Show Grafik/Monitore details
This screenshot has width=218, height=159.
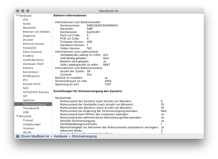click(x=33, y=60)
